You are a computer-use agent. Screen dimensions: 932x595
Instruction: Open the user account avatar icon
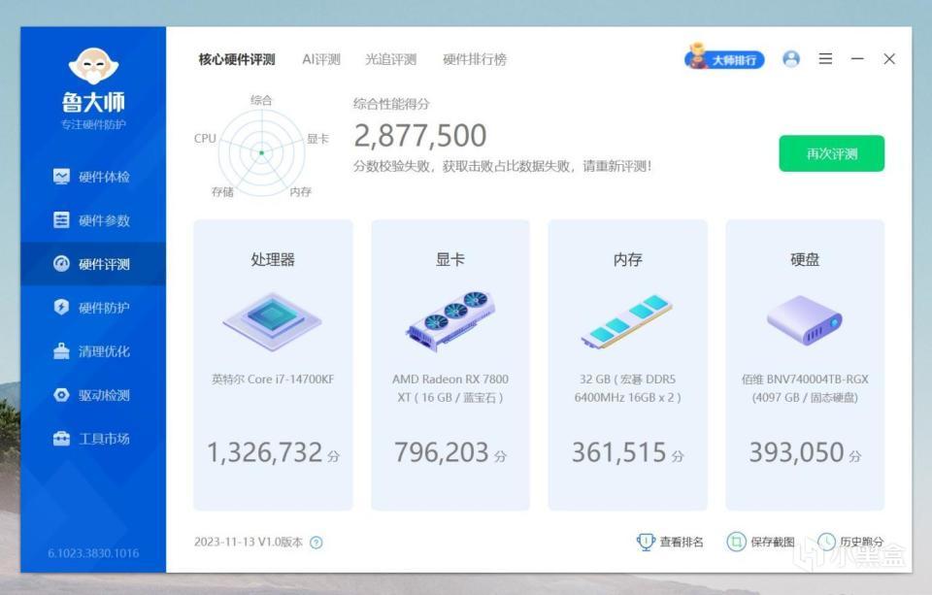791,59
